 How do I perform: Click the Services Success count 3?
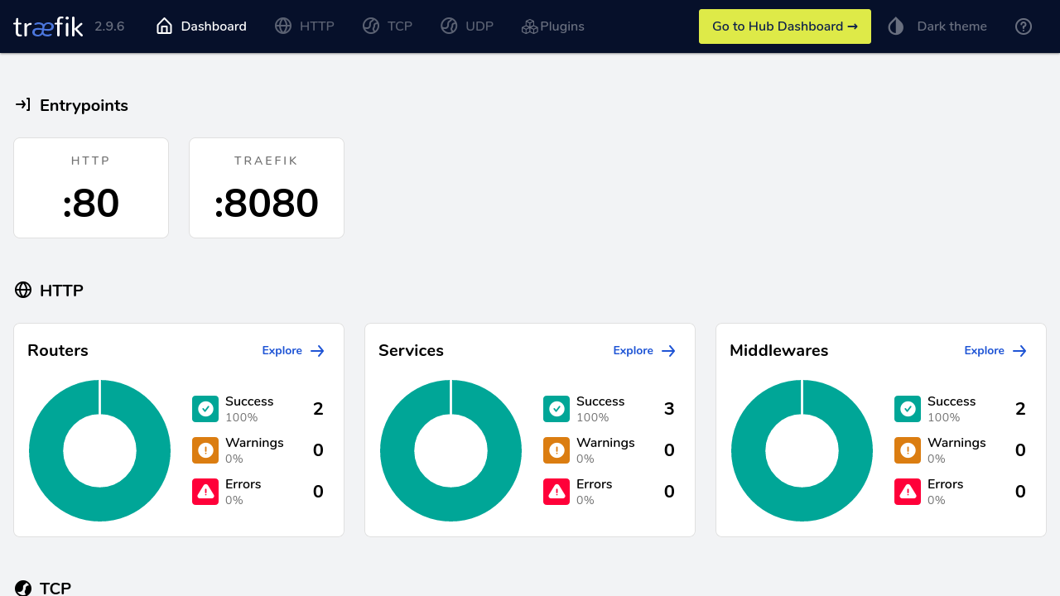669,409
